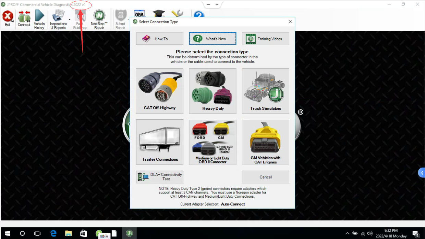Open Microsoft Store from the taskbar

tap(83, 234)
